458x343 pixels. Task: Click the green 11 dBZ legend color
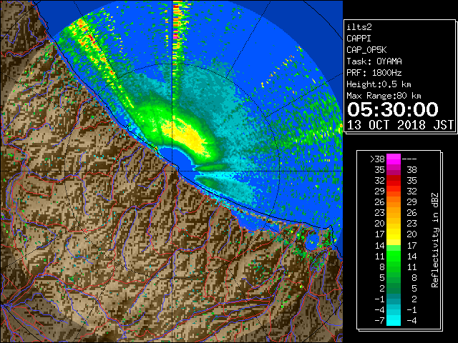394,256
